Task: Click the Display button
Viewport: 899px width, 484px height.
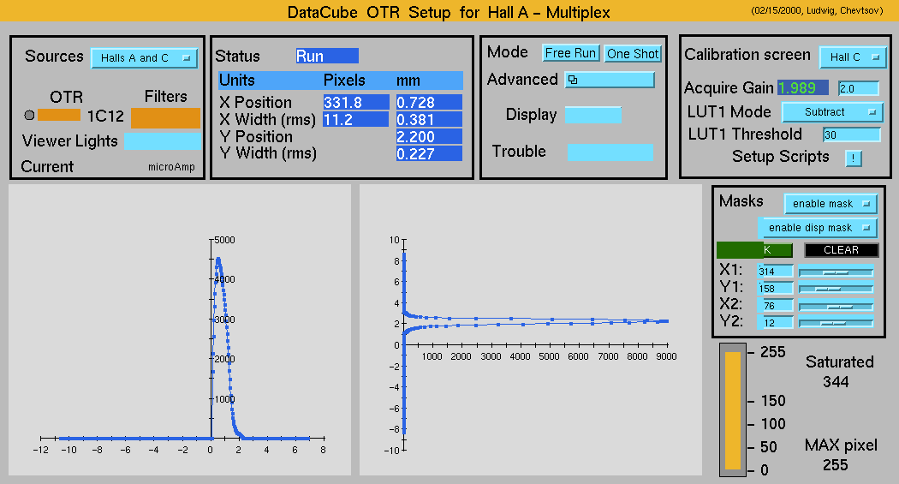Action: point(592,115)
